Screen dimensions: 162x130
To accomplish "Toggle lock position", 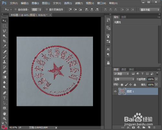I will click(x=131, y=85).
